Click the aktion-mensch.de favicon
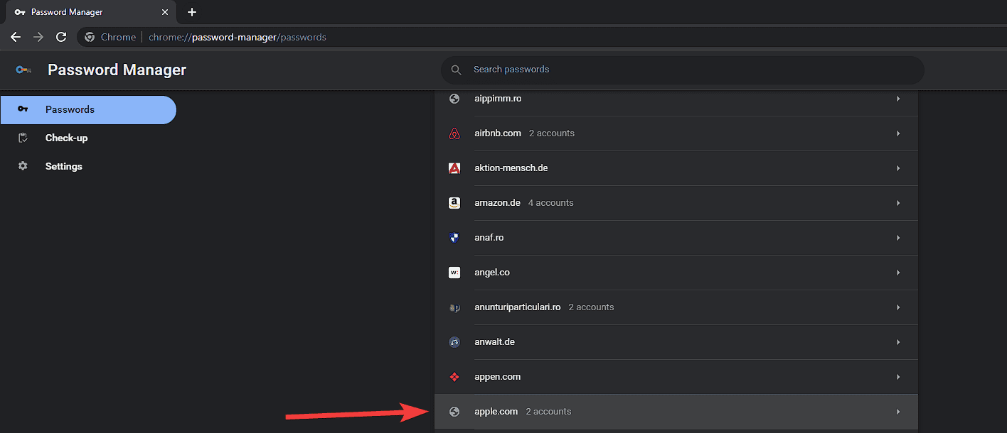 click(x=454, y=168)
